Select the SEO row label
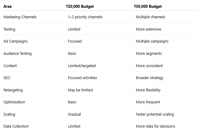The width and height of the screenshot is (203, 133). tap(7, 78)
